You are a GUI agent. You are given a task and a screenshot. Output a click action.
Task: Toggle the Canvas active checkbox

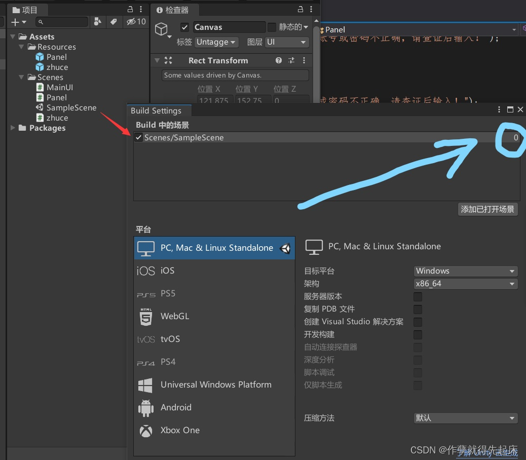pos(184,27)
